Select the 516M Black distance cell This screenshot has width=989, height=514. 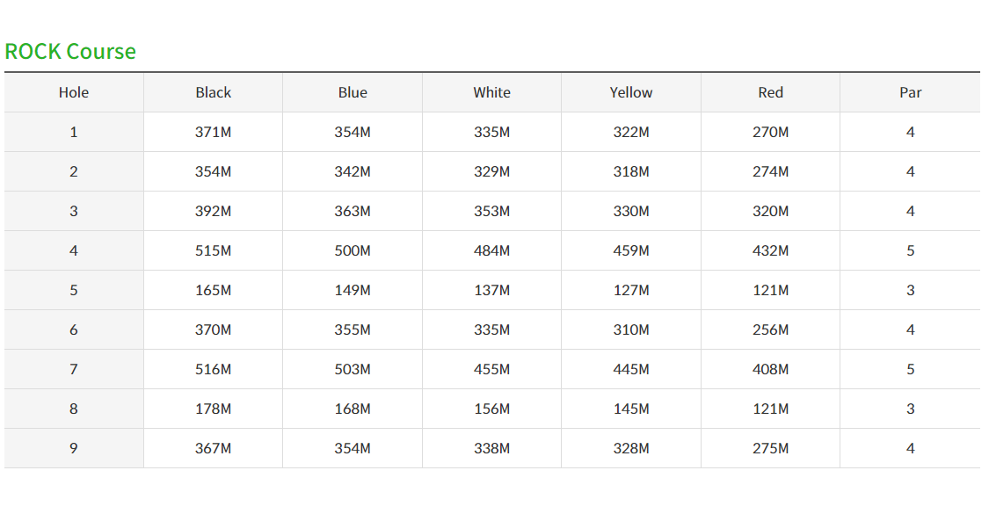point(214,369)
